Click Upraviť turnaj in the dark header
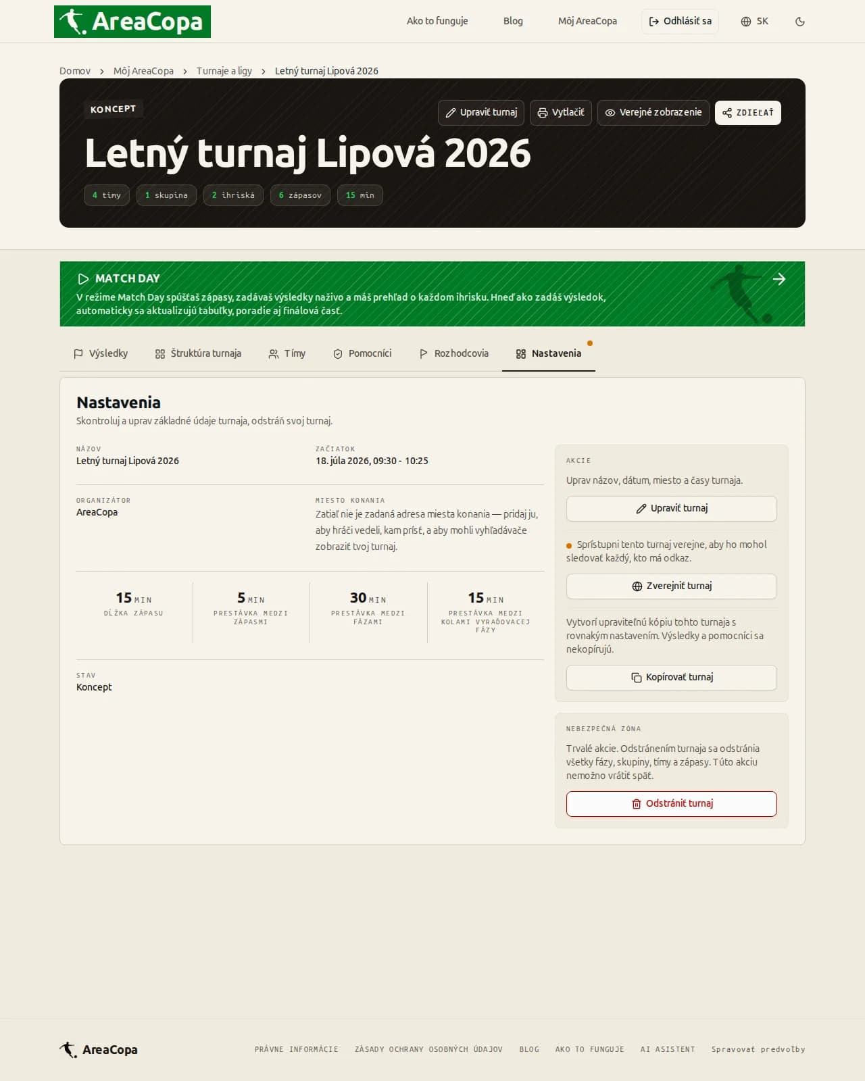The width and height of the screenshot is (865, 1081). click(481, 113)
